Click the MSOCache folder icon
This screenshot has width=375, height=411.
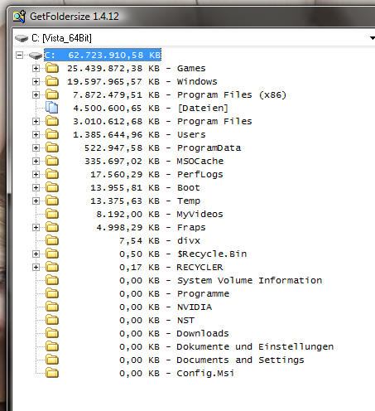click(x=52, y=161)
